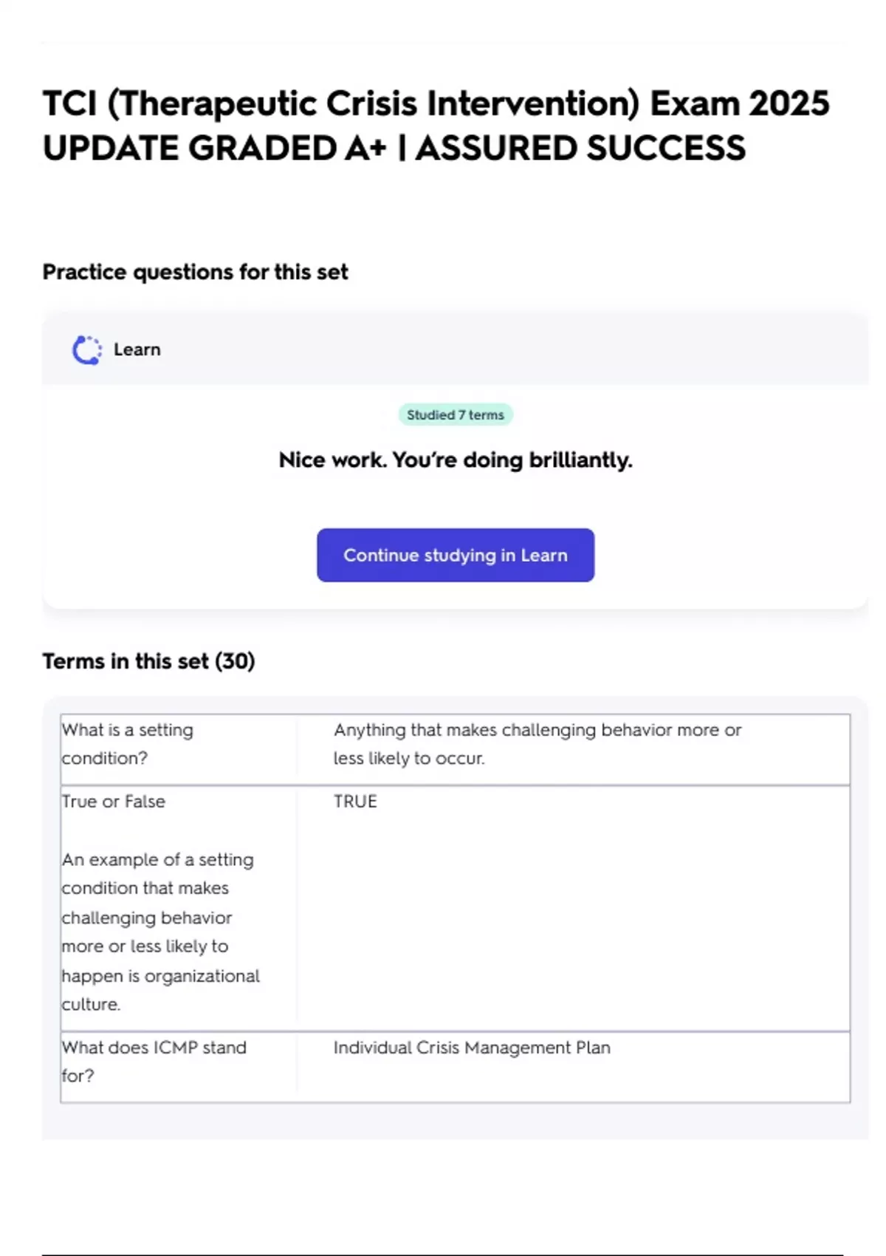This screenshot has height=1256, width=886.
Task: Select the Learn label text
Action: [x=137, y=349]
